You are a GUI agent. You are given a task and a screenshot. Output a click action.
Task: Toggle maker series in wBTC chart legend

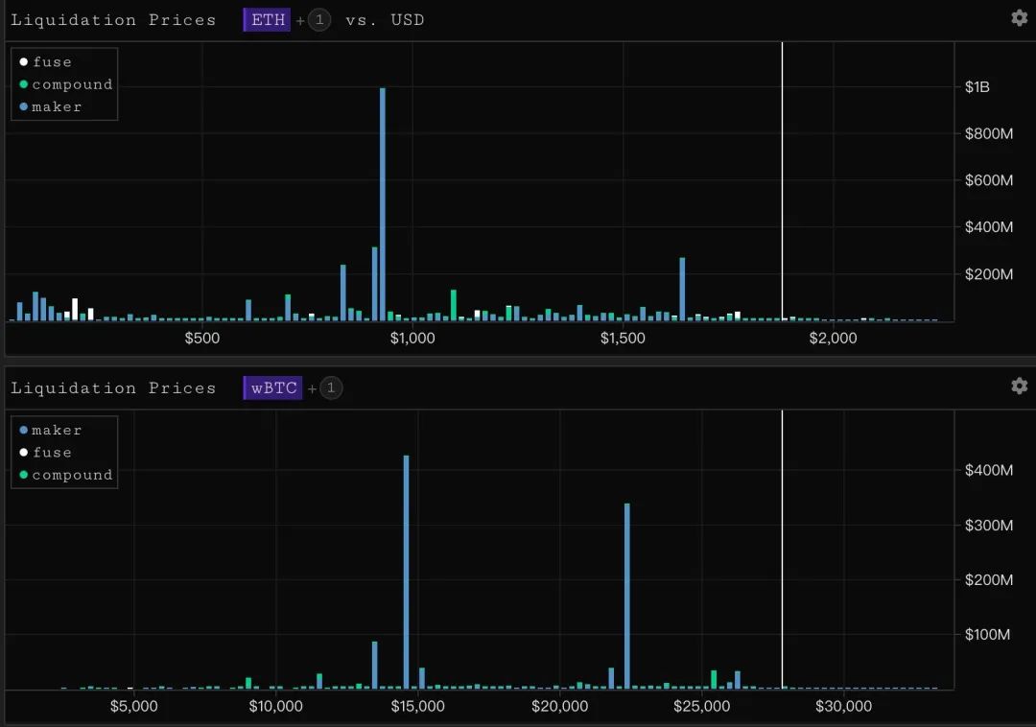[x=51, y=430]
